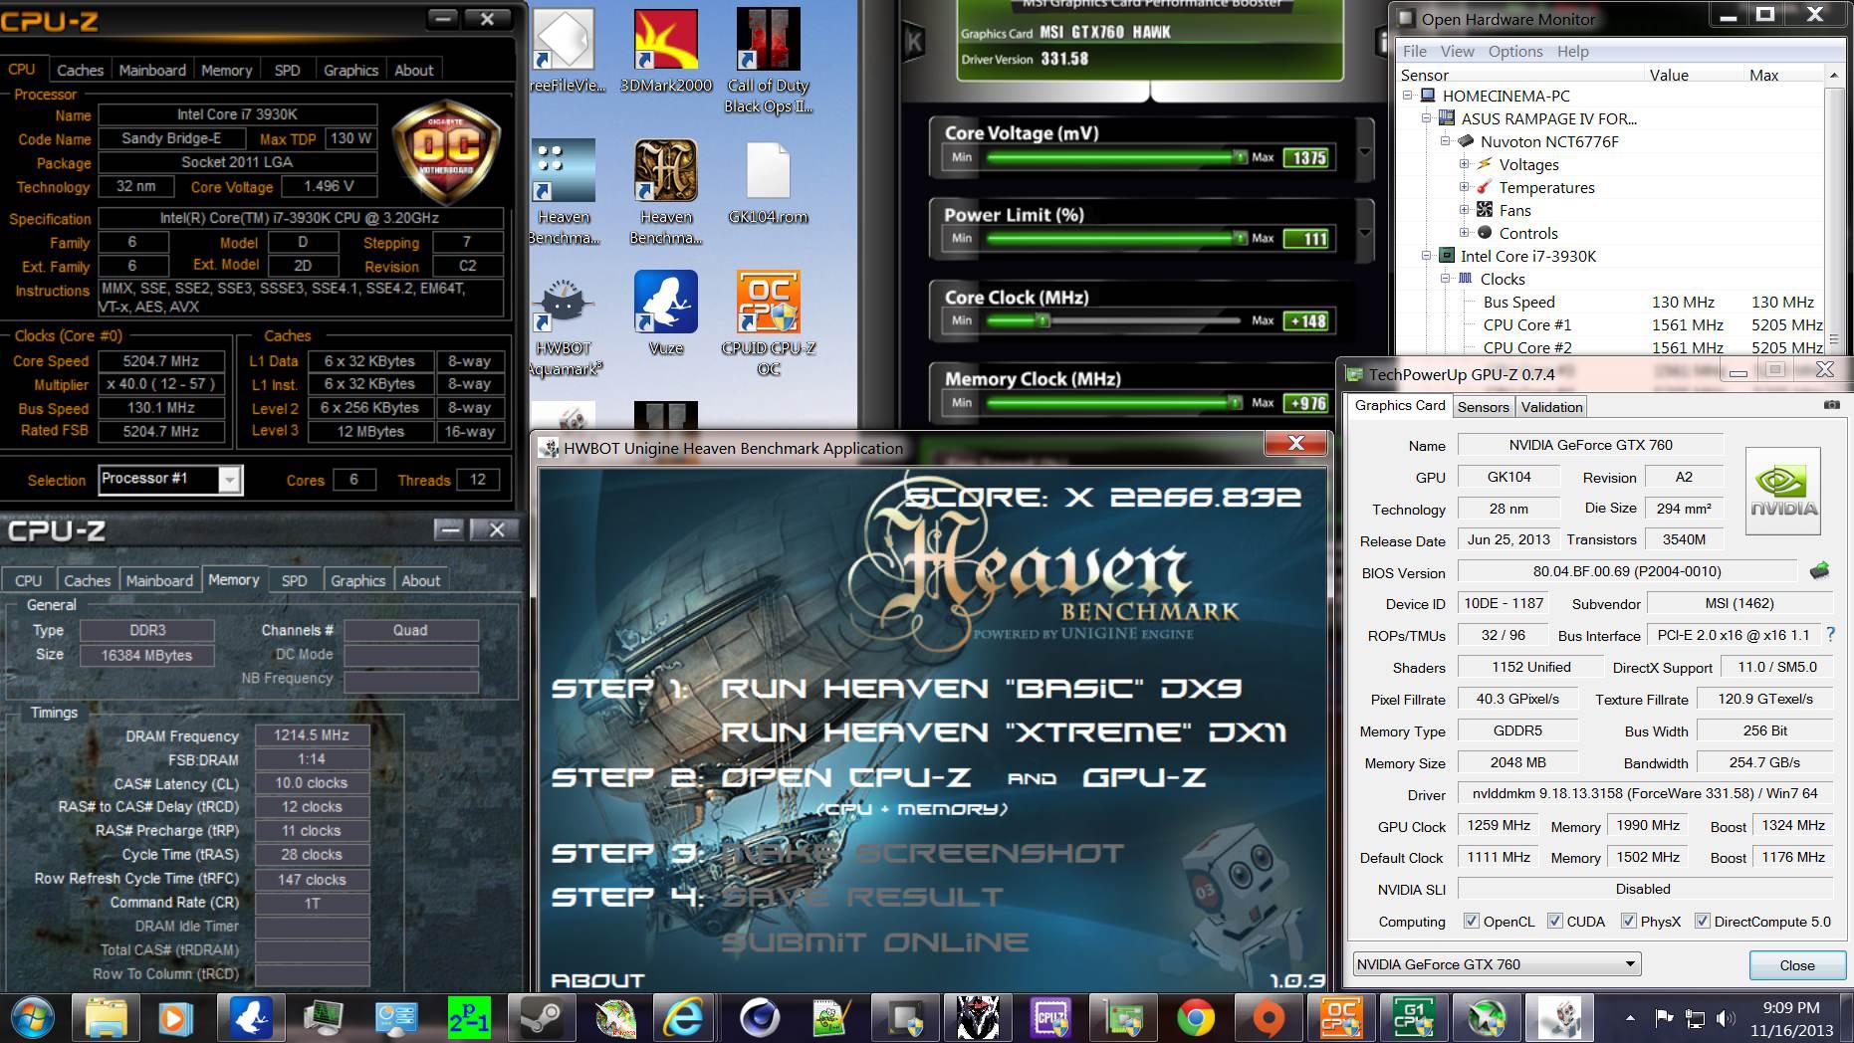
Task: Click the NVIDIA logo in GPU-Z
Action: coord(1783,491)
